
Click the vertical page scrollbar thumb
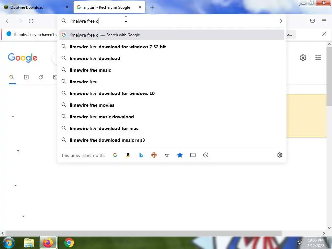click(329, 76)
